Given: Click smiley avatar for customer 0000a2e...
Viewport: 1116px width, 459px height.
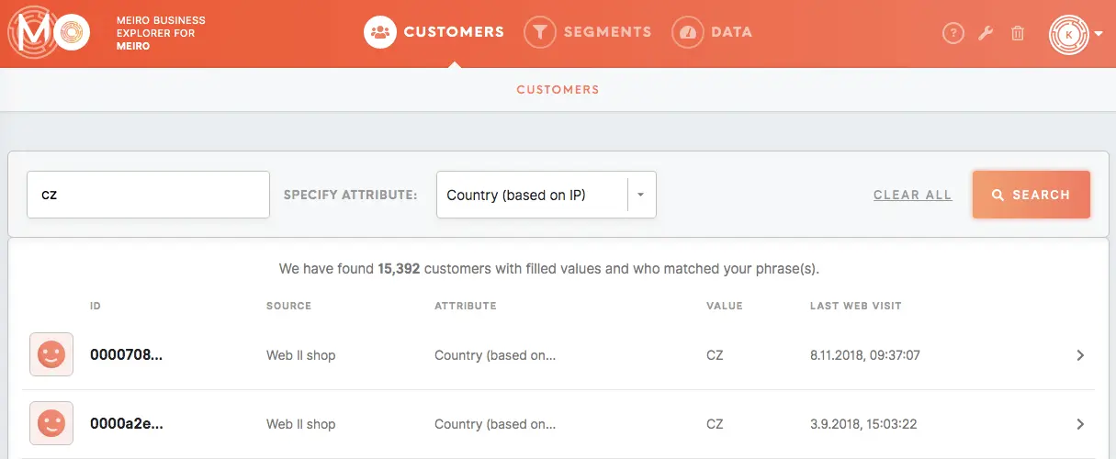Looking at the screenshot, I should pyautogui.click(x=51, y=423).
